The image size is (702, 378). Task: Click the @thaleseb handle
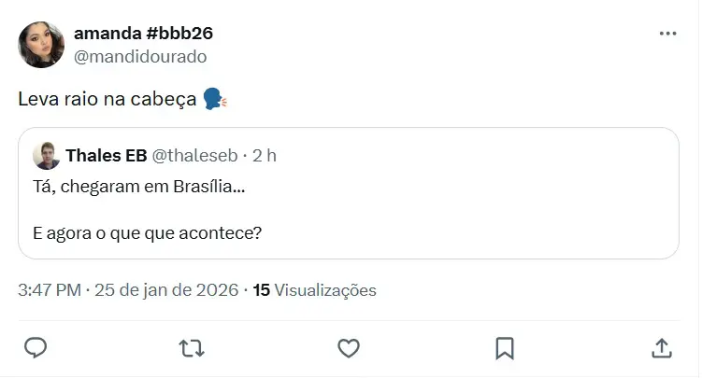tap(195, 155)
